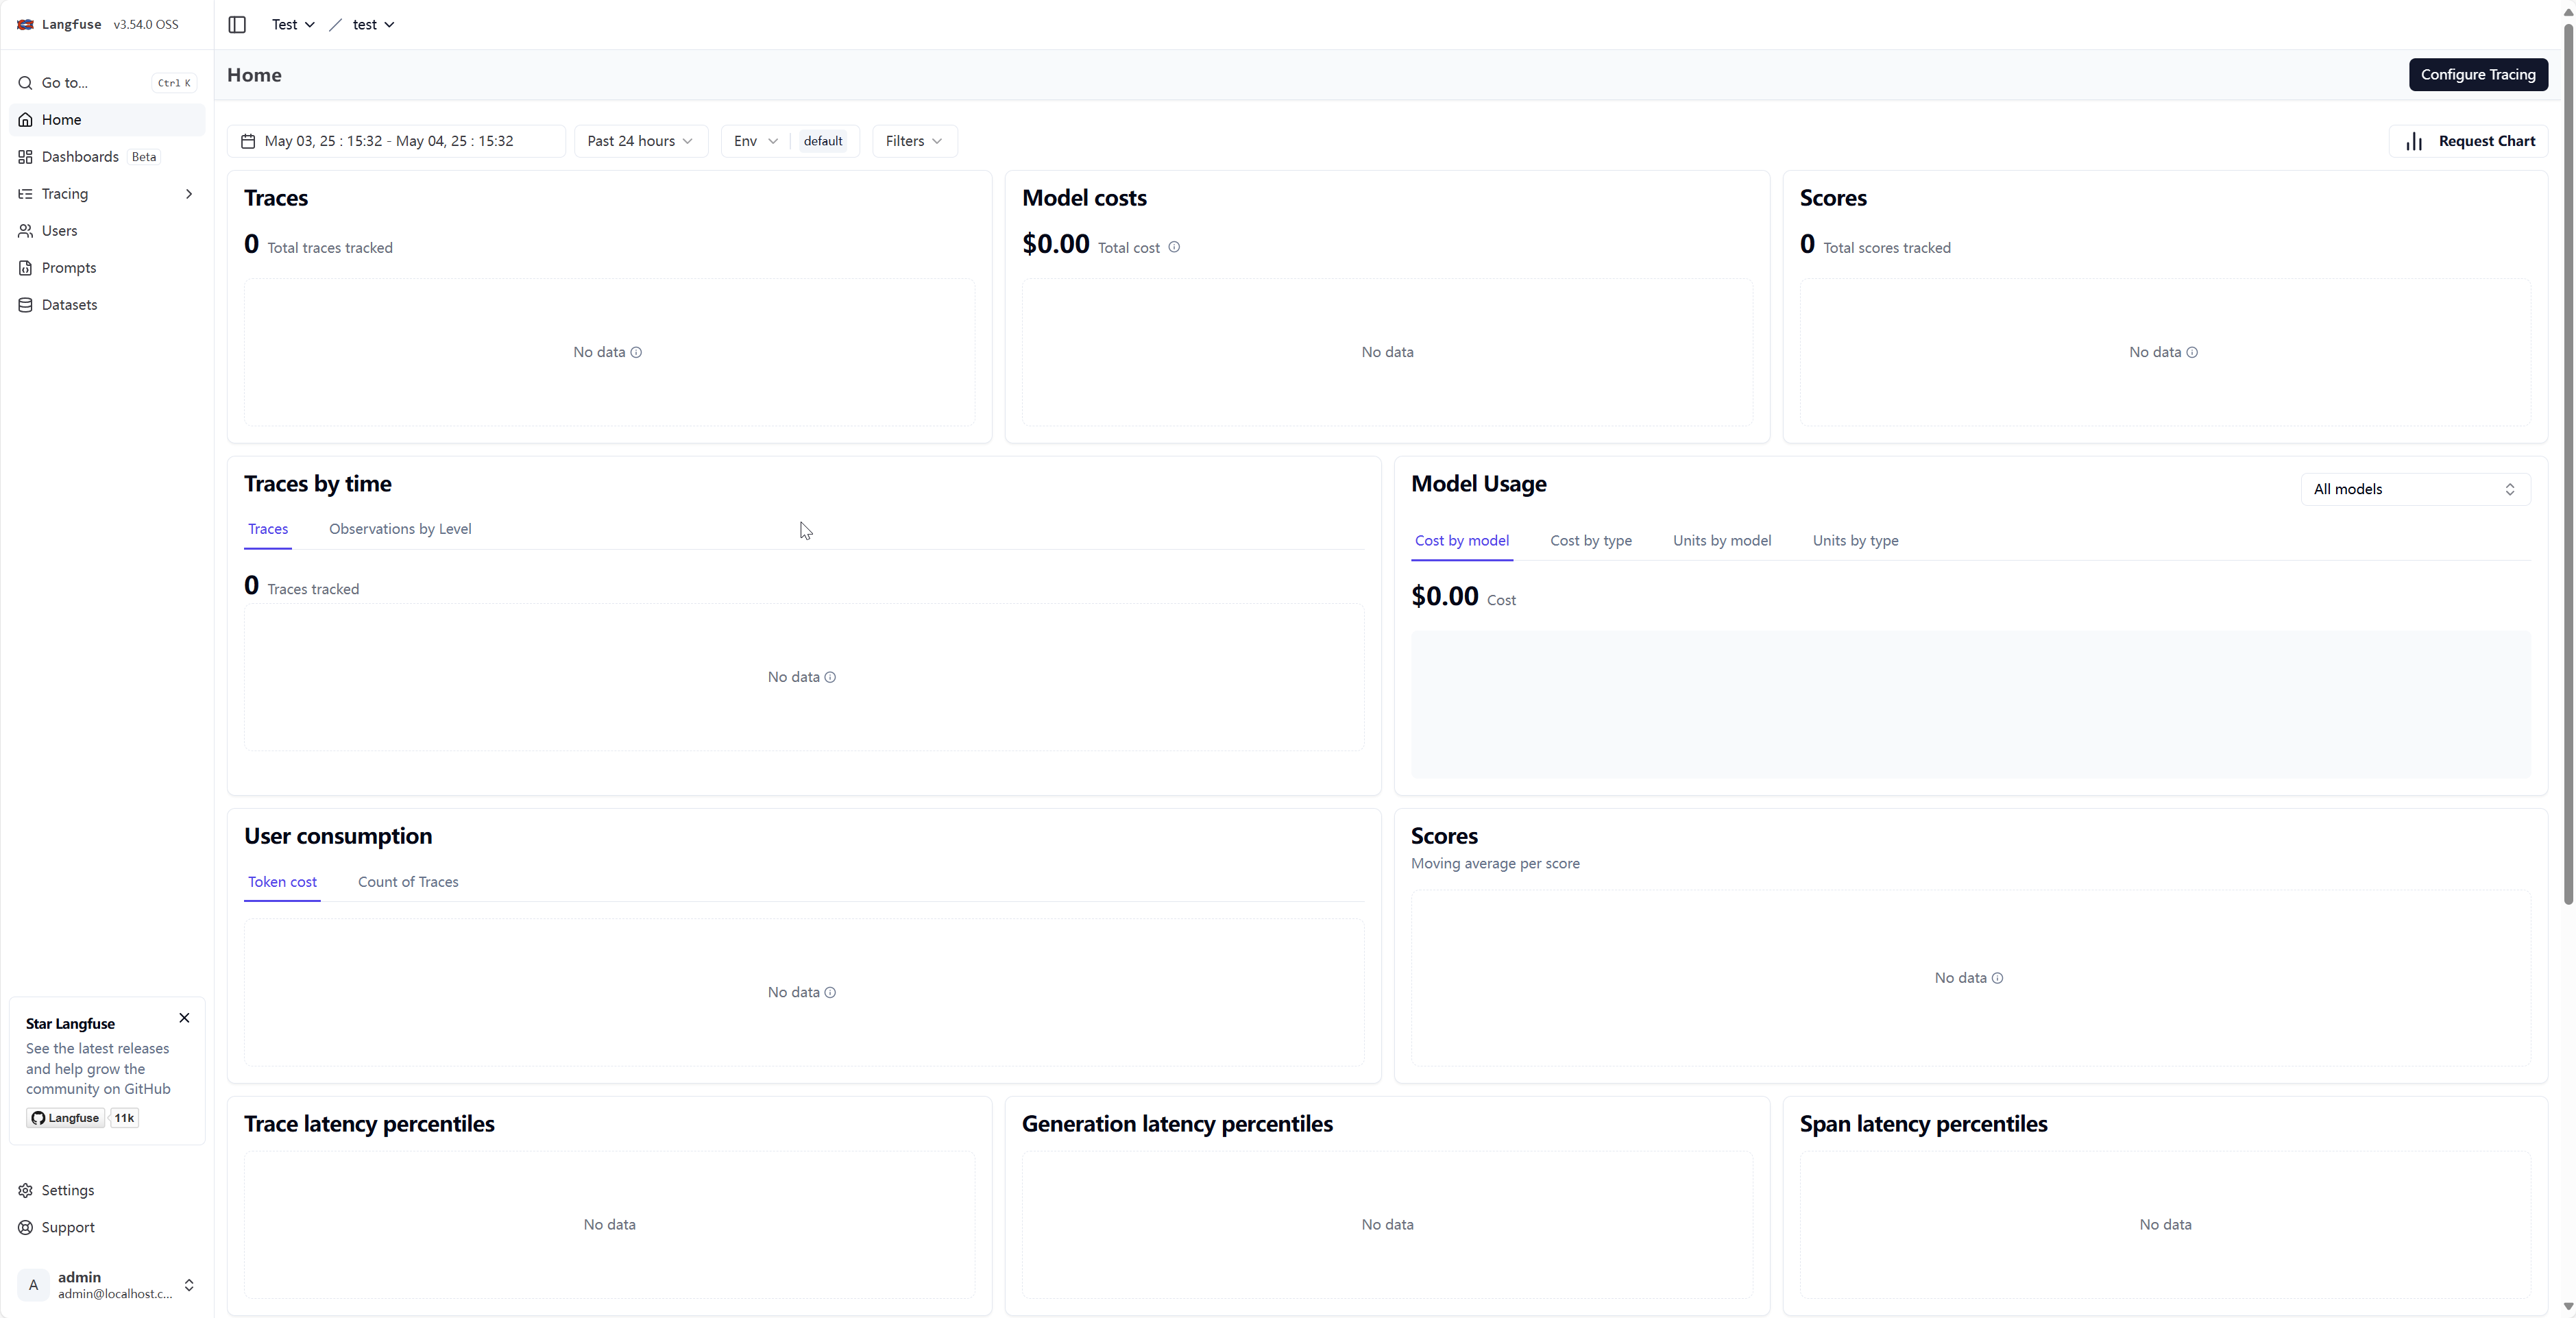Select the Count of Traces tab
The height and width of the screenshot is (1318, 2576).
(x=408, y=882)
